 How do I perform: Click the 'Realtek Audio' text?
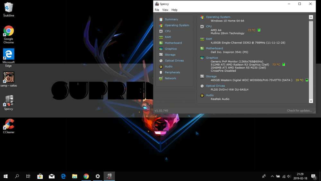click(220, 99)
